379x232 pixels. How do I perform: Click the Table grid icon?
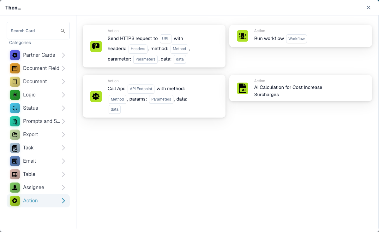tap(15, 174)
